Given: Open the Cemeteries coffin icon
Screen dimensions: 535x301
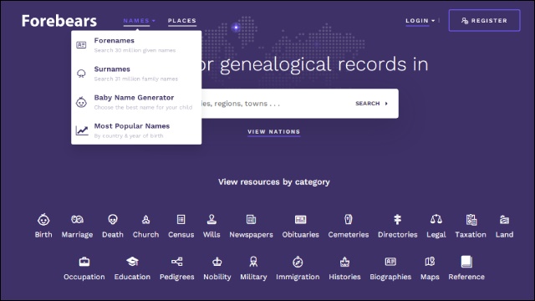Looking at the screenshot, I should (349, 219).
